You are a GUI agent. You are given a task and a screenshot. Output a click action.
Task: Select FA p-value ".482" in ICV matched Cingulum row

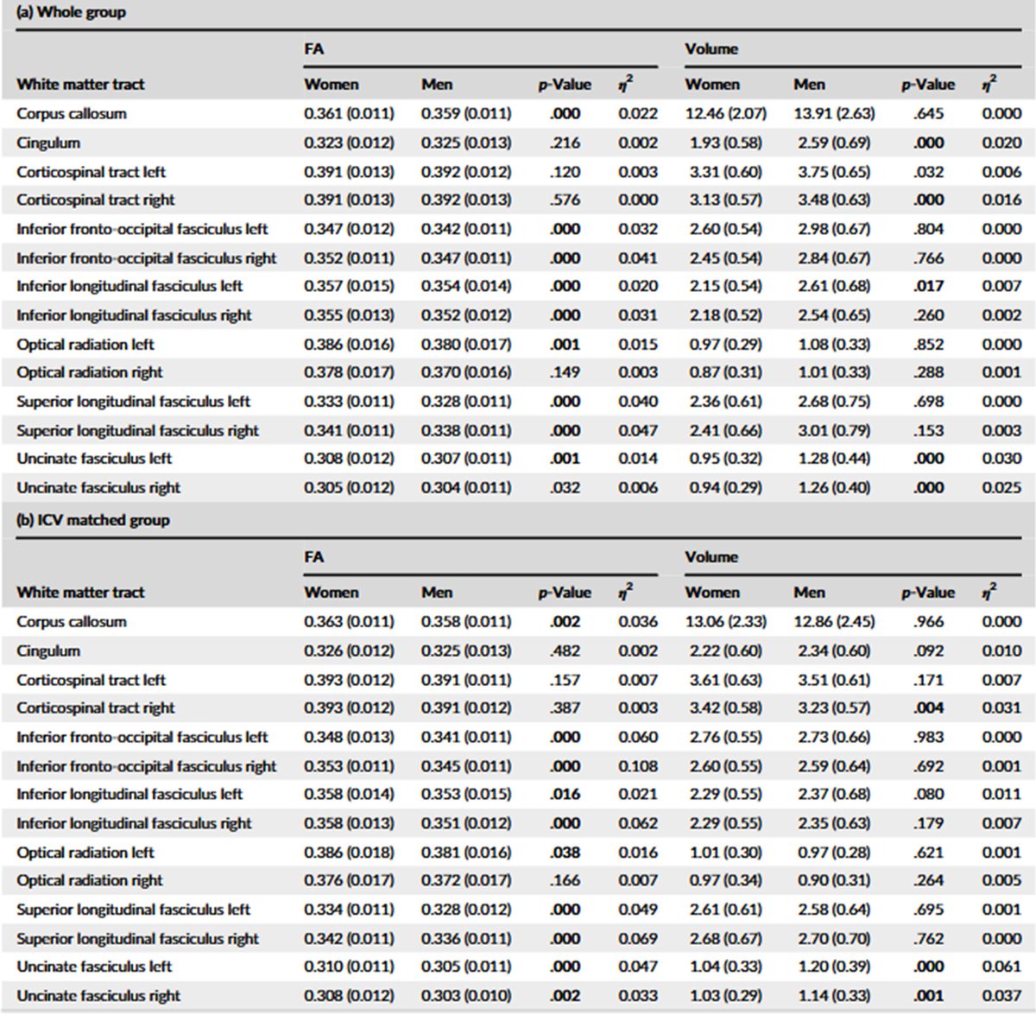click(x=565, y=650)
